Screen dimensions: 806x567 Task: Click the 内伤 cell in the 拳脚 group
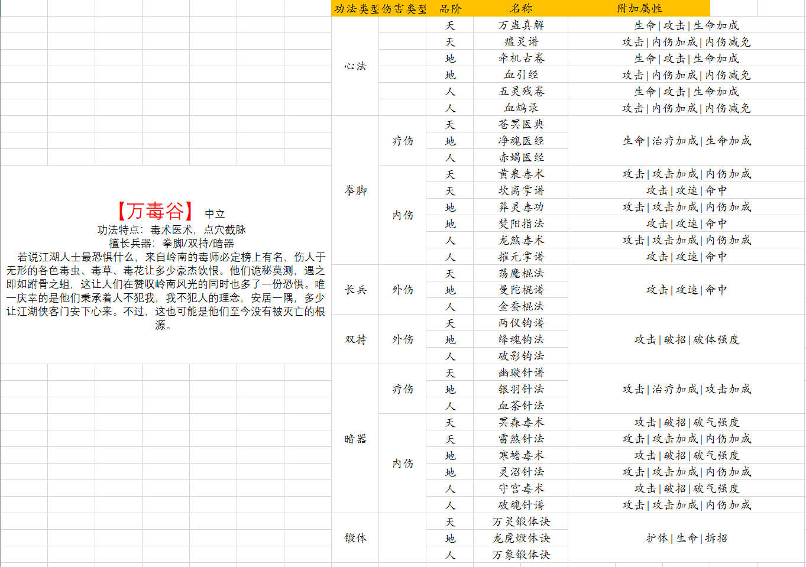[403, 215]
